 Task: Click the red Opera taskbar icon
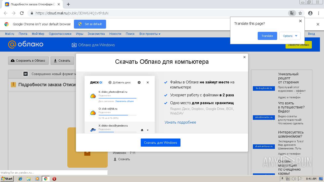coord(54,179)
